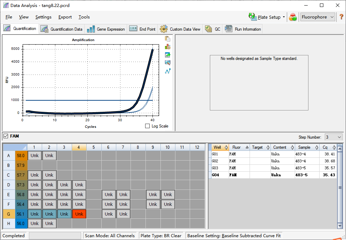Select plate column 4 header
The height and width of the screenshot is (240, 346).
pyautogui.click(x=79, y=147)
